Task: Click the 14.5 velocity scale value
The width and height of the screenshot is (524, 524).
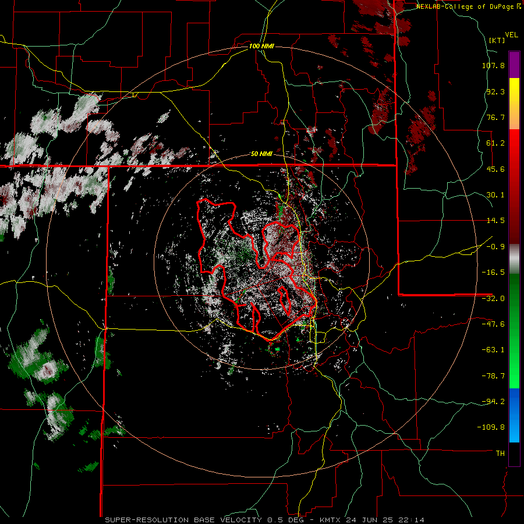Action: pos(495,221)
